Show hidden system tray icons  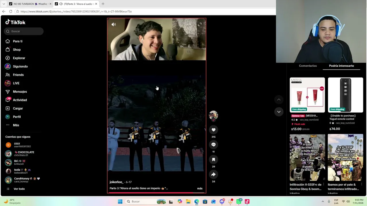point(323,201)
